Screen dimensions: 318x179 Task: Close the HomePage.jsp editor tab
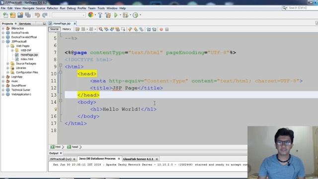coord(75,24)
